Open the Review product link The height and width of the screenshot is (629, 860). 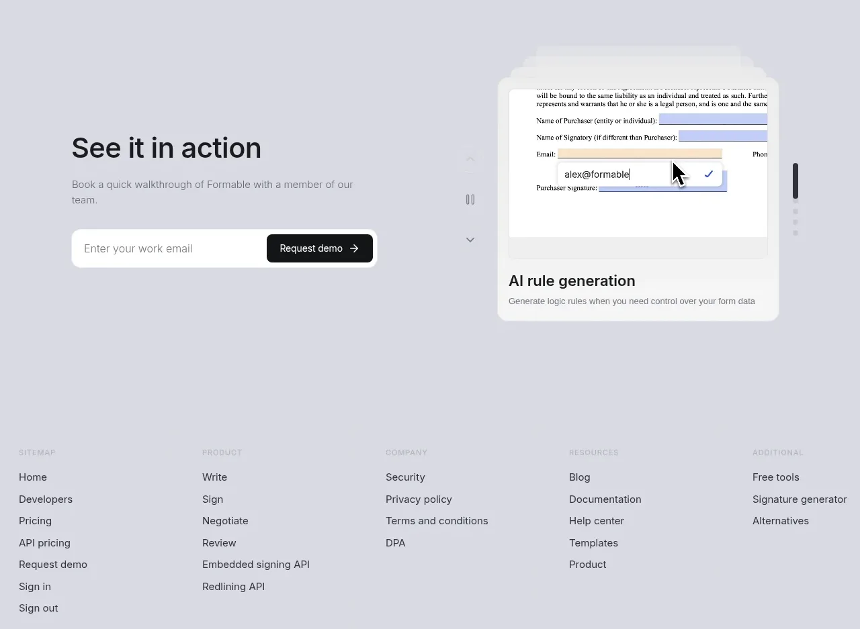[219, 543]
